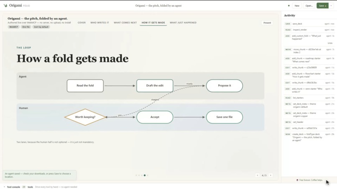
Task: Select the HOW IT GETS MADE tab
Action: pos(153,23)
